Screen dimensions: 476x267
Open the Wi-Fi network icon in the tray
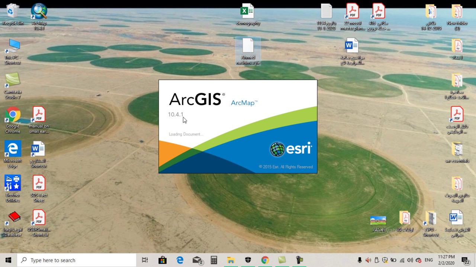click(402, 260)
